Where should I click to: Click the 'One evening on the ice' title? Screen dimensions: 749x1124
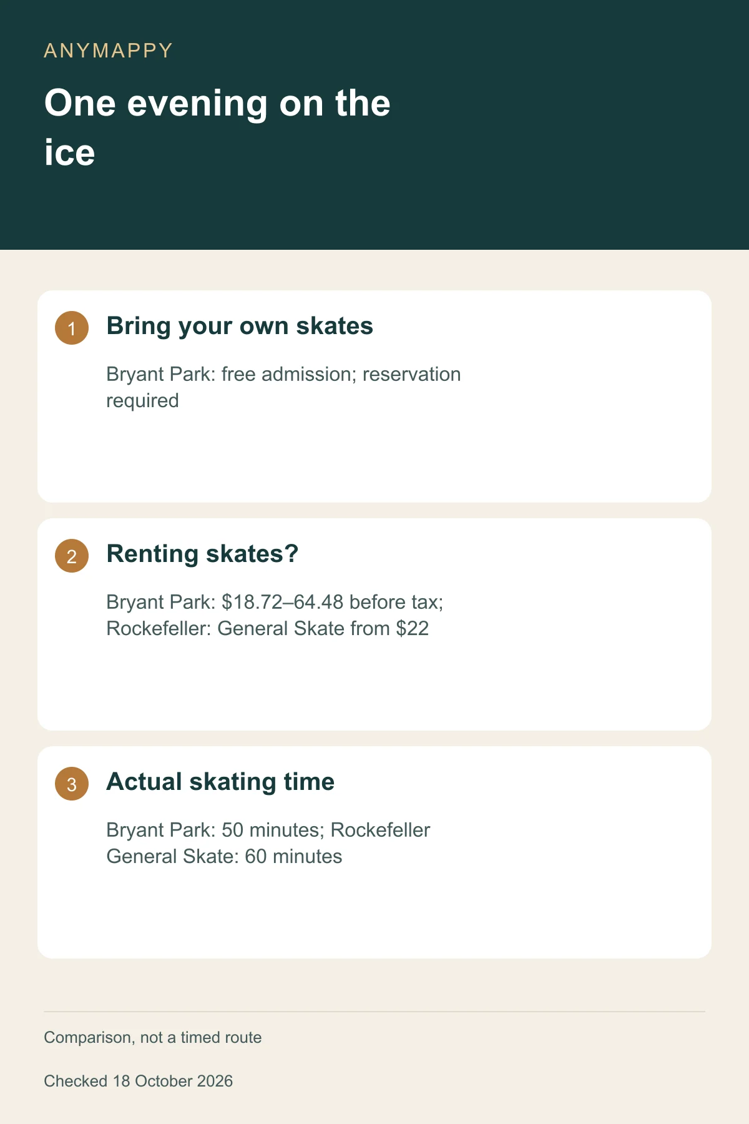pos(217,127)
